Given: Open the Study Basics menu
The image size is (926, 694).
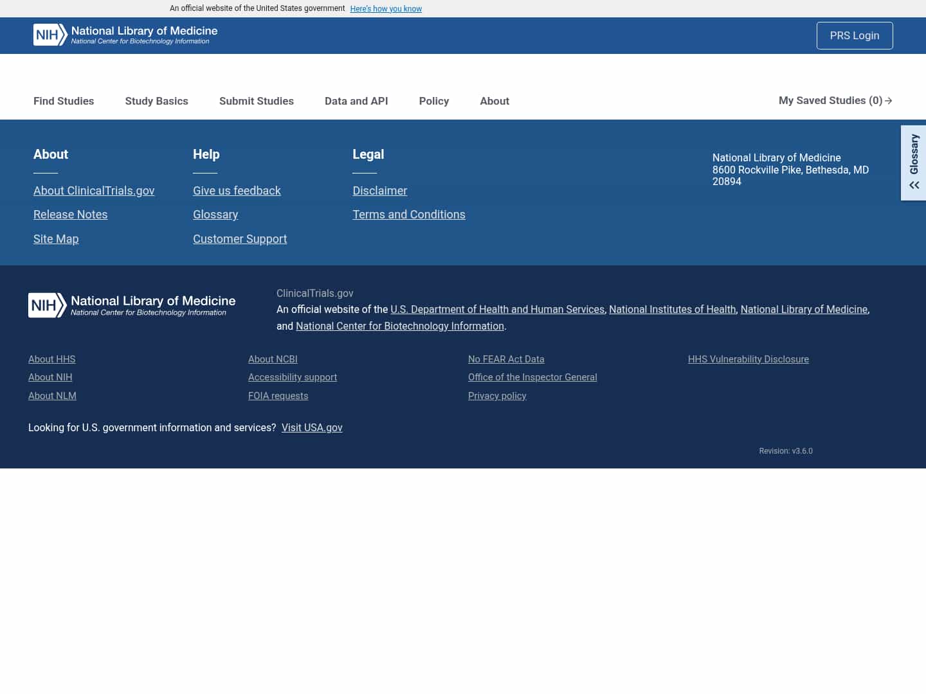Looking at the screenshot, I should [156, 101].
